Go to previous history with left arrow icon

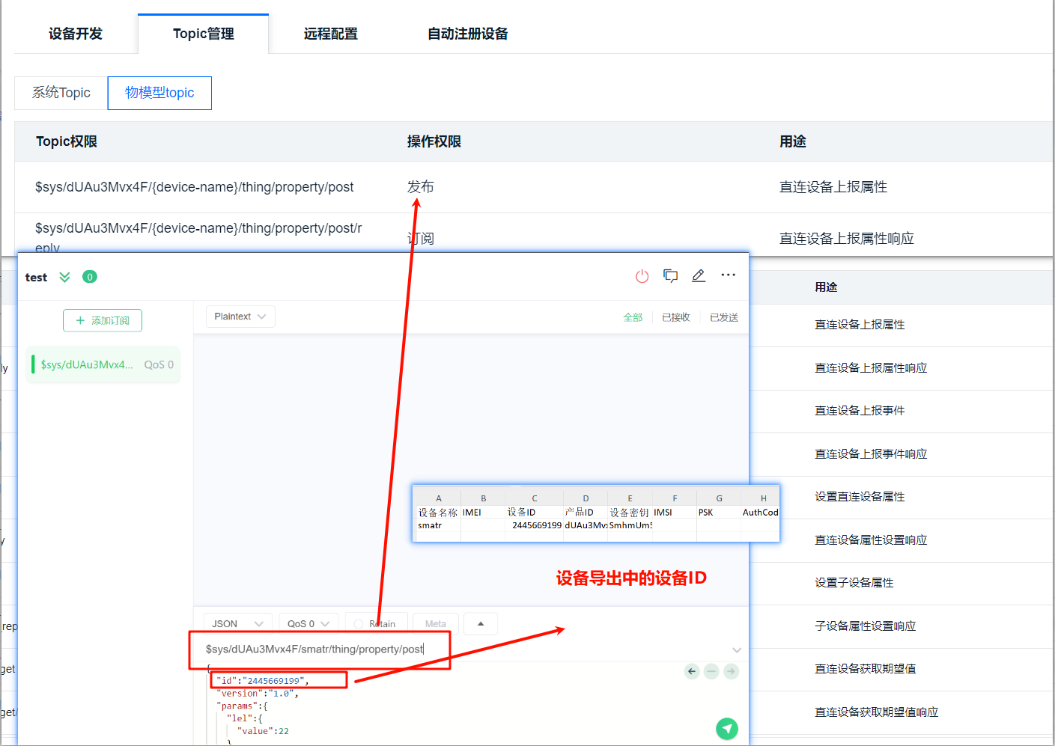click(690, 671)
